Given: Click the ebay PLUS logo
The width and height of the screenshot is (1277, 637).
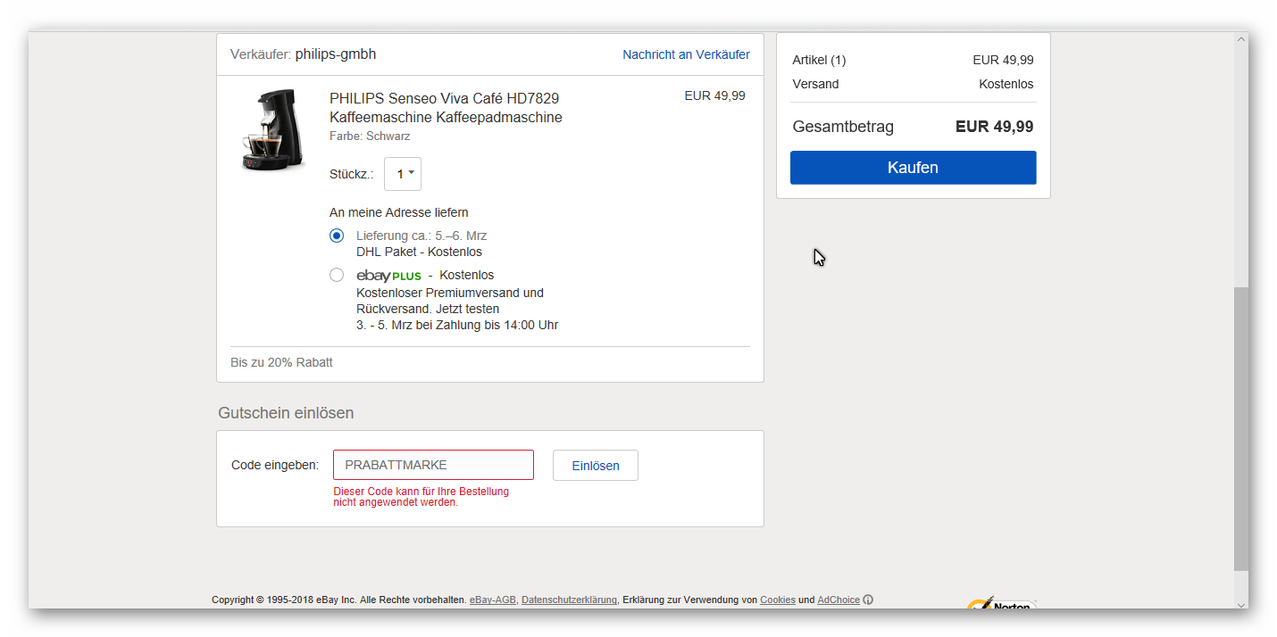Looking at the screenshot, I should [388, 276].
